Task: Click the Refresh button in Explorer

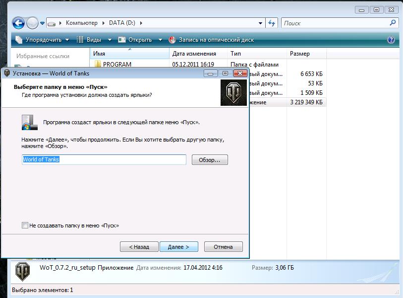Action: (272, 23)
